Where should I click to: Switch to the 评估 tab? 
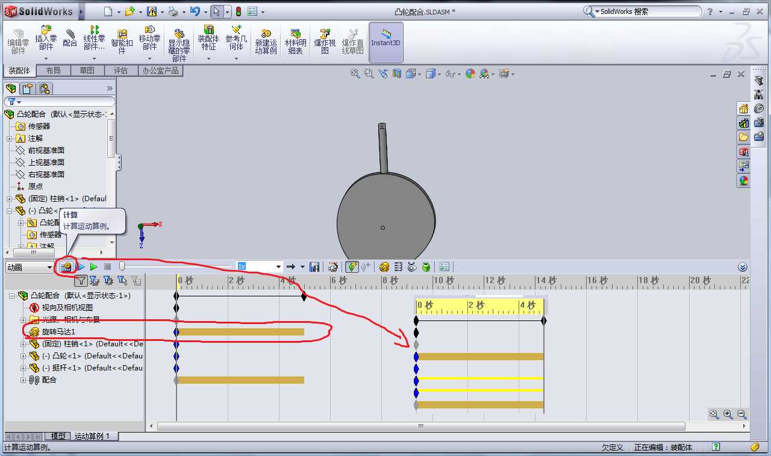120,70
